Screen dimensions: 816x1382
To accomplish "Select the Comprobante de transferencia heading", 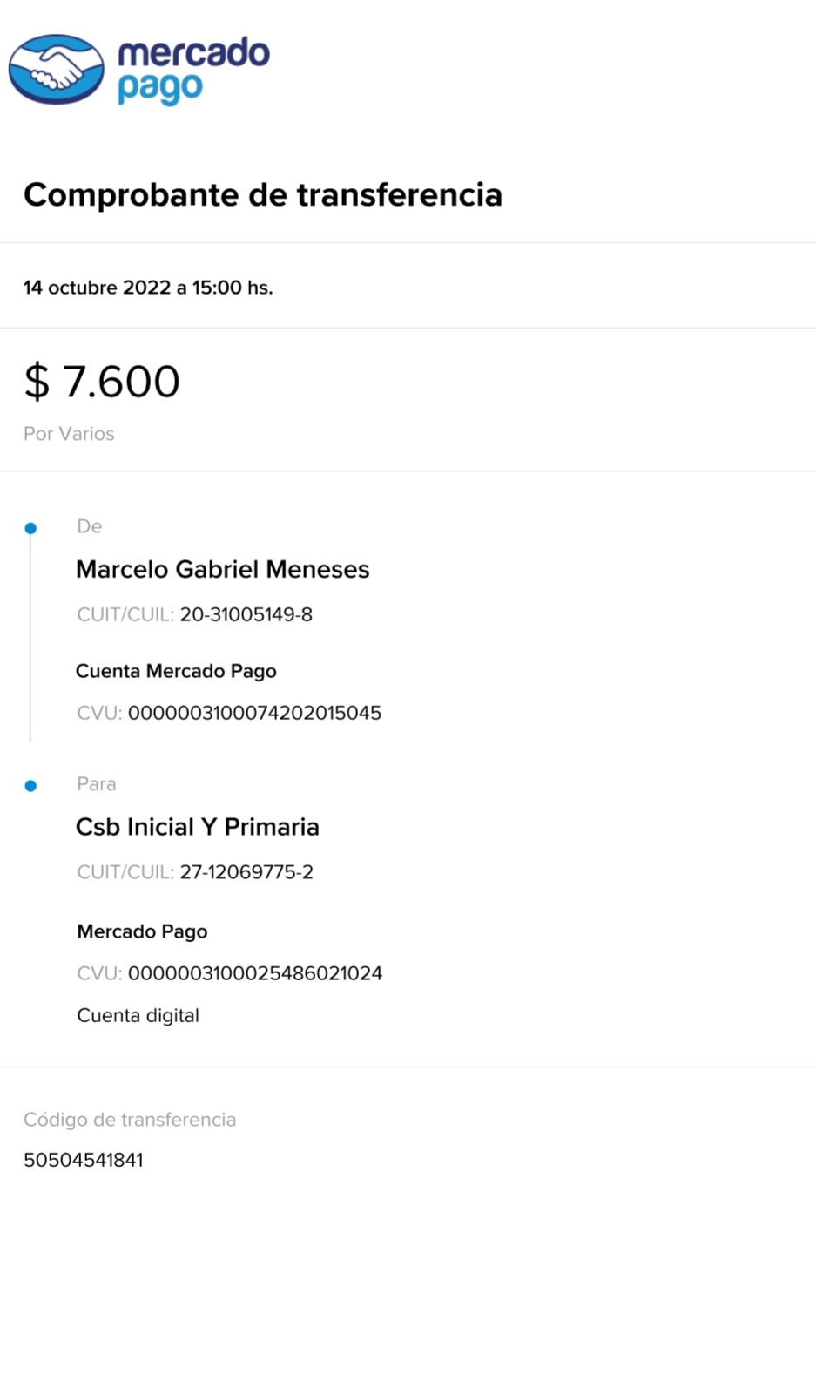I will tap(263, 195).
